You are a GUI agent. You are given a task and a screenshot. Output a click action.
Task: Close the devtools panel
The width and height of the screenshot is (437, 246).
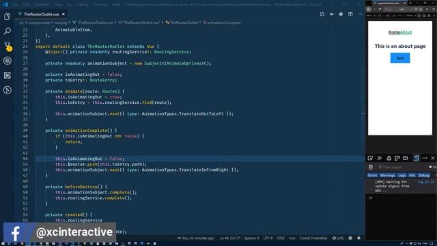[433, 158]
